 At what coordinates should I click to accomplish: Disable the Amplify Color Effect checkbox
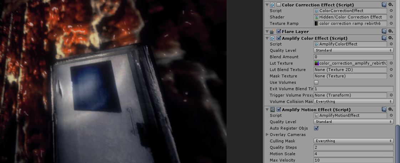pyautogui.click(x=279, y=38)
